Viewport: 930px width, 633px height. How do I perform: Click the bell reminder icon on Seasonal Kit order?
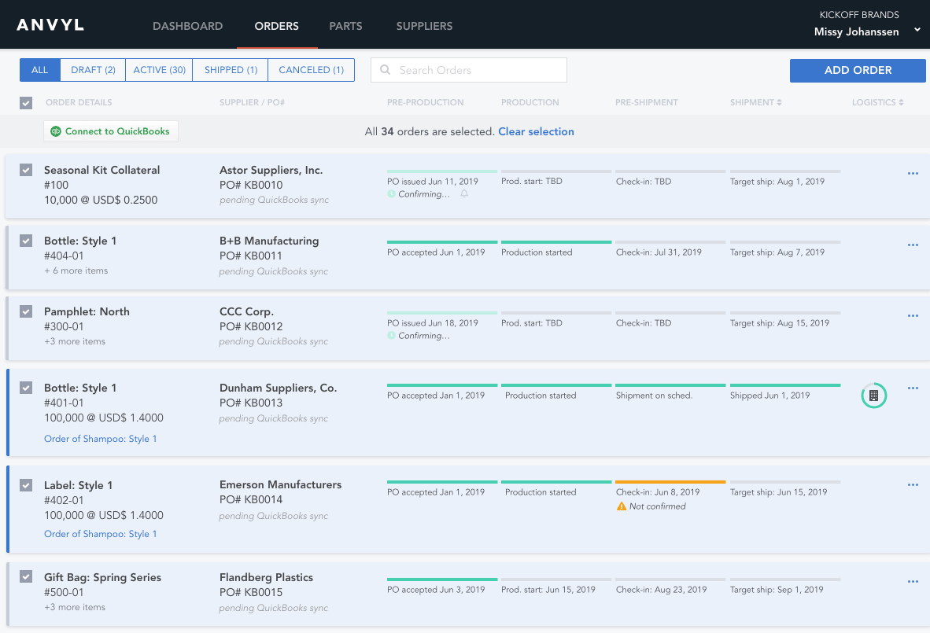coord(464,194)
